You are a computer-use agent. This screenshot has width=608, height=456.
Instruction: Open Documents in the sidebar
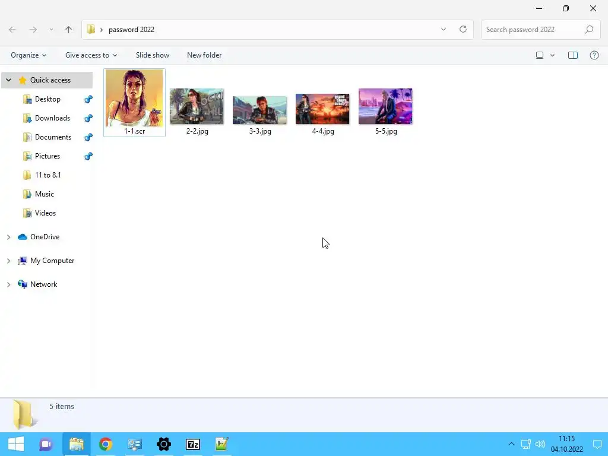[x=53, y=137]
